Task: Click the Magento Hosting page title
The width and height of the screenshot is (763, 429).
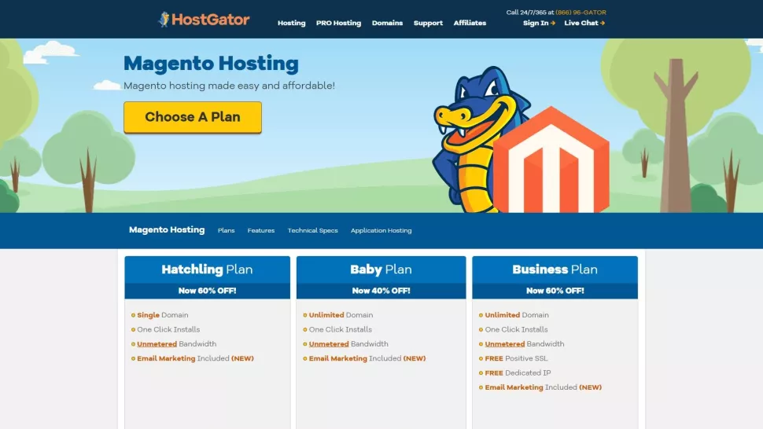Action: click(211, 64)
